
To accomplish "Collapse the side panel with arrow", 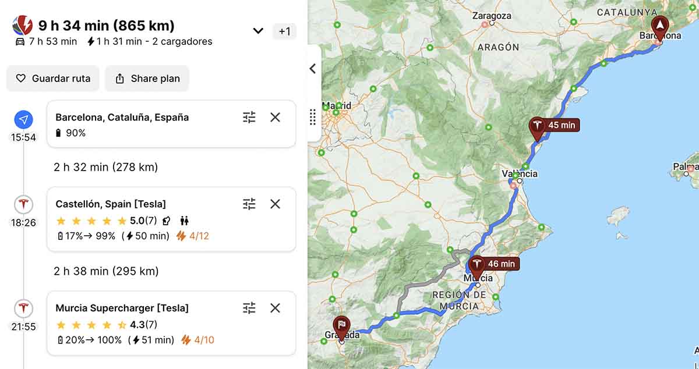I will point(313,69).
